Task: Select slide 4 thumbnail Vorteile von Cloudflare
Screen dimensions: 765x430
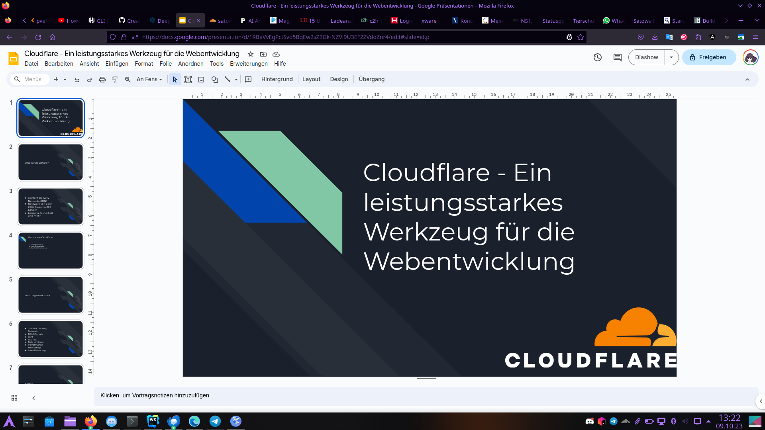Action: (50, 250)
